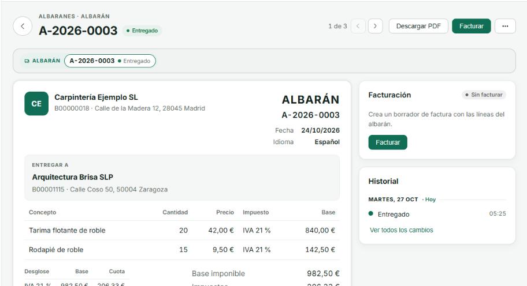Click the MARTES, 27 OCT date label
Screen dimensions: 527x286
(x=393, y=200)
